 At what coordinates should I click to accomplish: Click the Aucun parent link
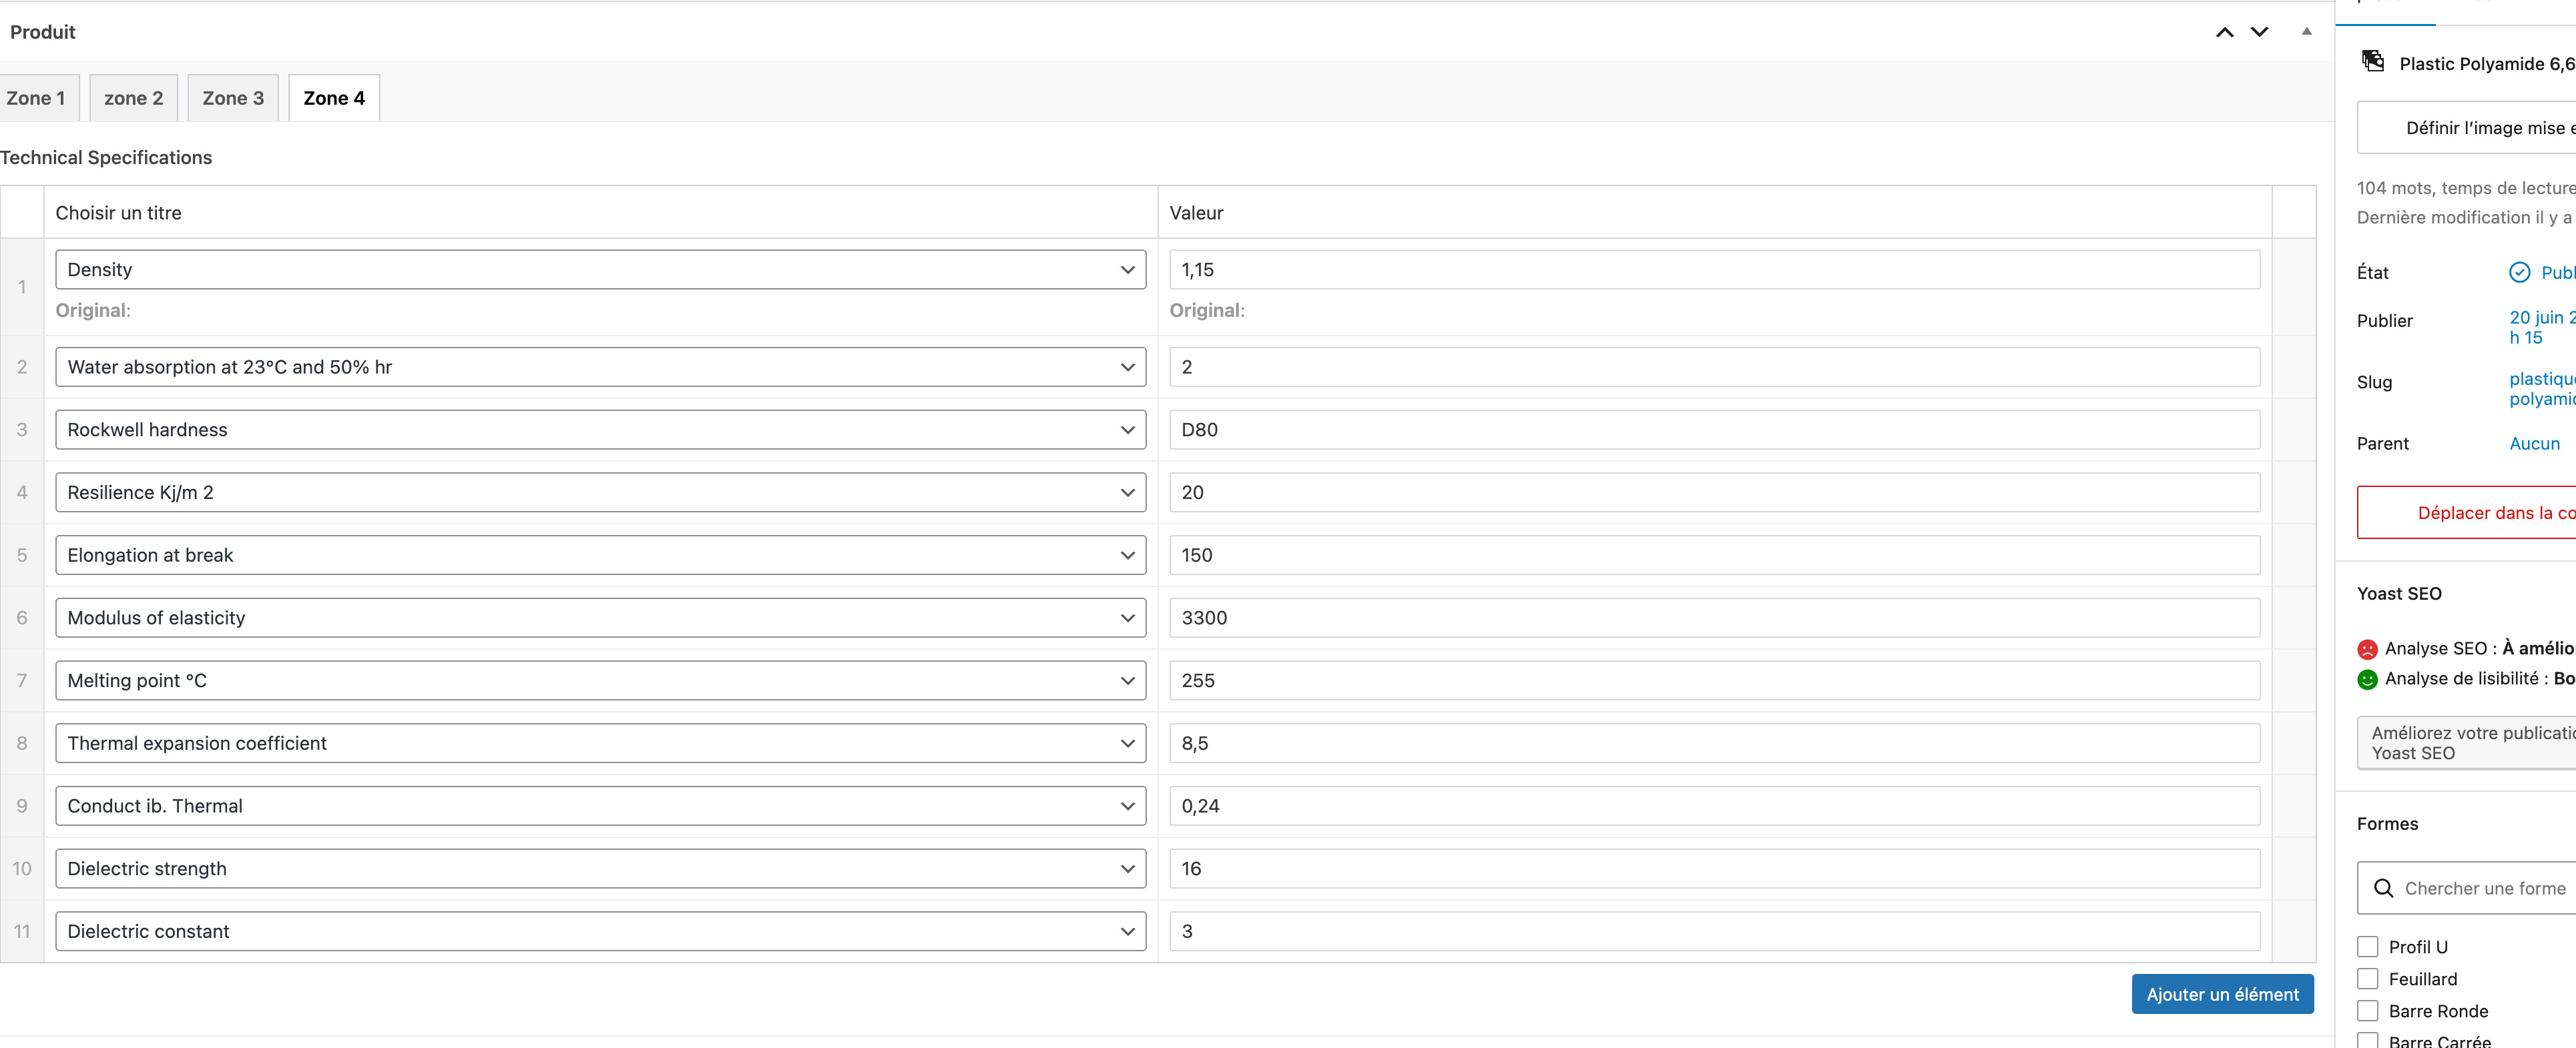(2534, 444)
